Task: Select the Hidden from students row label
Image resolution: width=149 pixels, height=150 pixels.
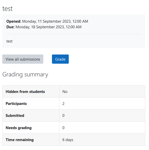Action: [25, 91]
